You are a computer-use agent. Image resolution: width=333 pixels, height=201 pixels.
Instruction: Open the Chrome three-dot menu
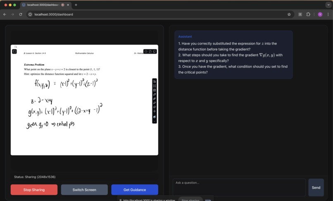click(328, 14)
